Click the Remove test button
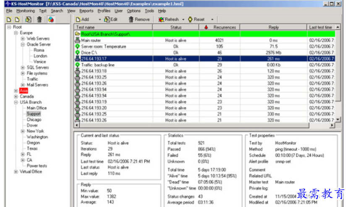Viewport: 348px width, 207px height. [139, 20]
